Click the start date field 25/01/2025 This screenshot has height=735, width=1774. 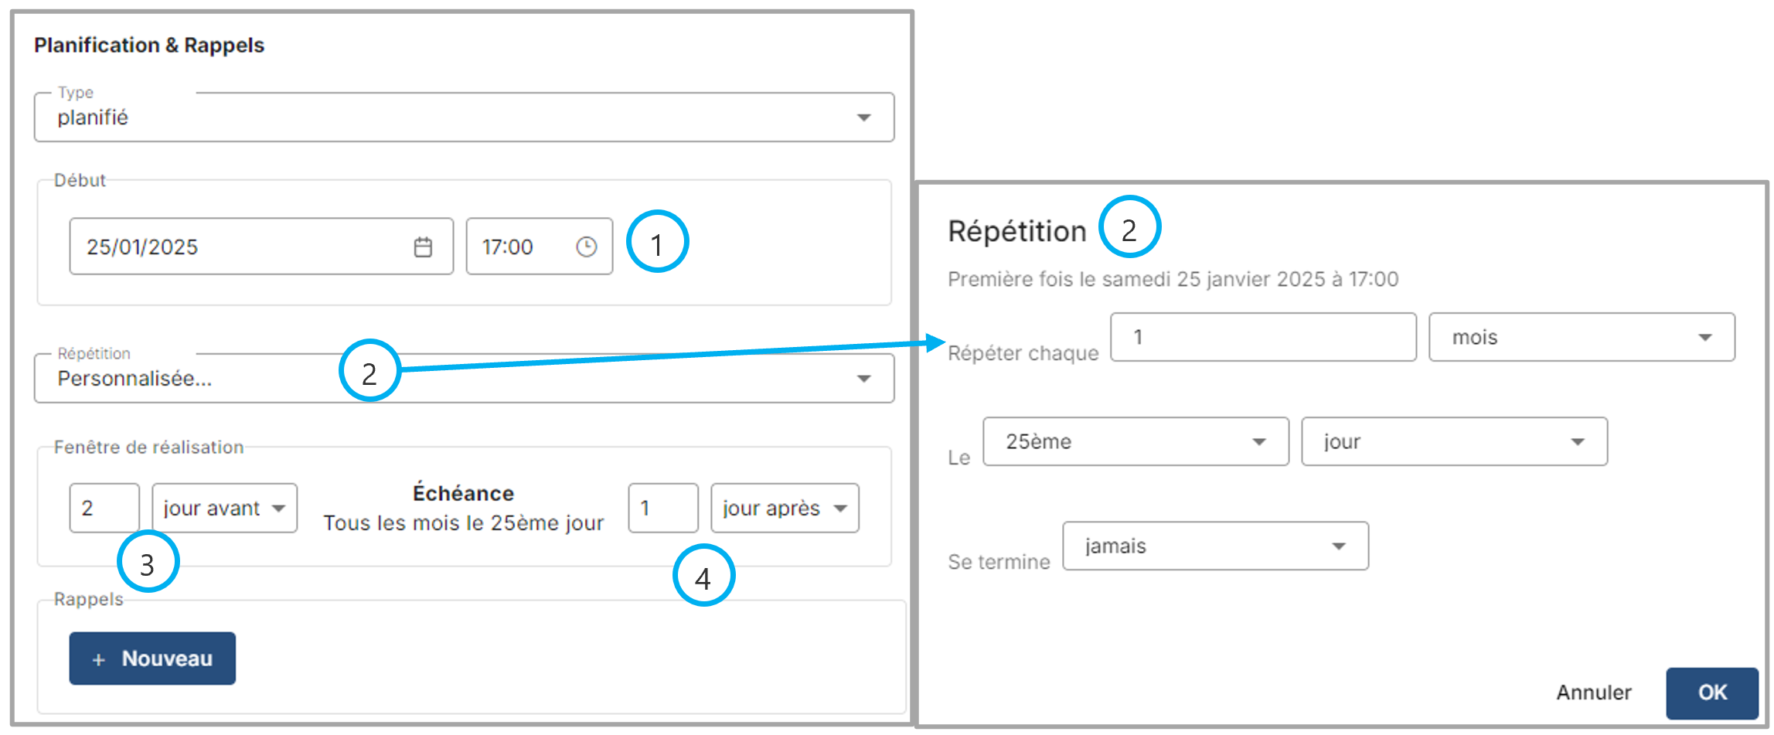pyautogui.click(x=240, y=247)
